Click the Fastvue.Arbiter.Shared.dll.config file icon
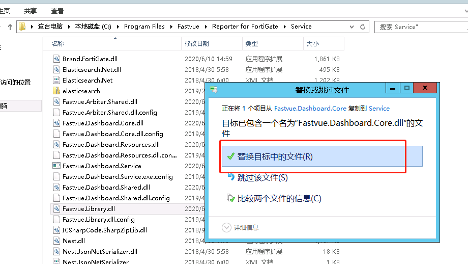468x264 pixels. click(56, 113)
